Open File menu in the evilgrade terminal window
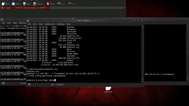This screenshot has width=189, height=106. 3,23
